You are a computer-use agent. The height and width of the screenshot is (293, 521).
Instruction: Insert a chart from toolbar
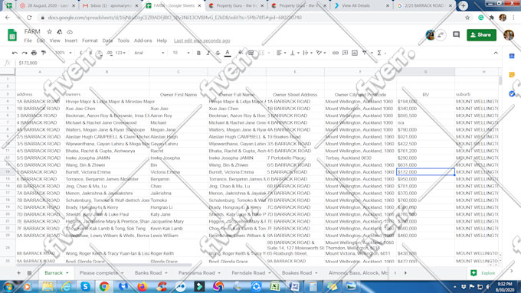click(x=355, y=53)
